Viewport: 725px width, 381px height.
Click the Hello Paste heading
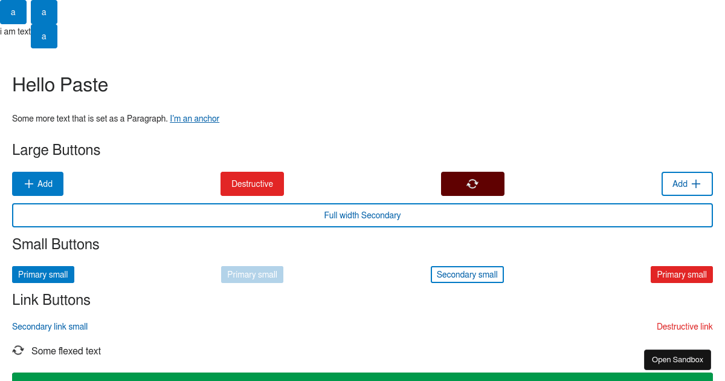(60, 85)
